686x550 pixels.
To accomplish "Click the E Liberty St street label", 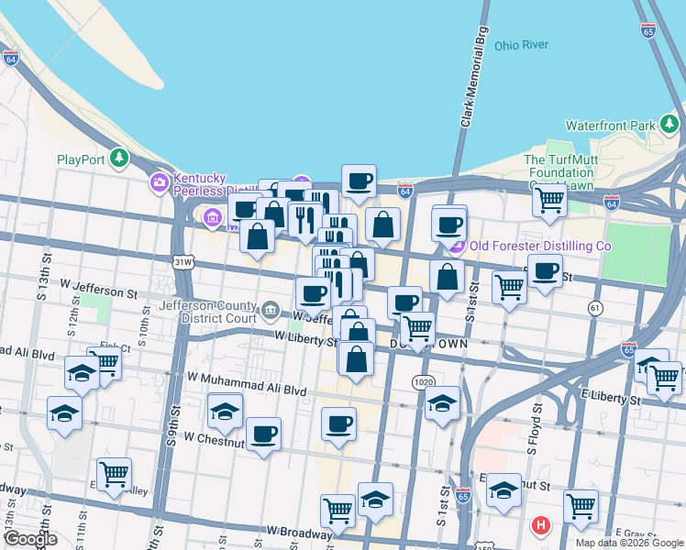I will pyautogui.click(x=611, y=398).
